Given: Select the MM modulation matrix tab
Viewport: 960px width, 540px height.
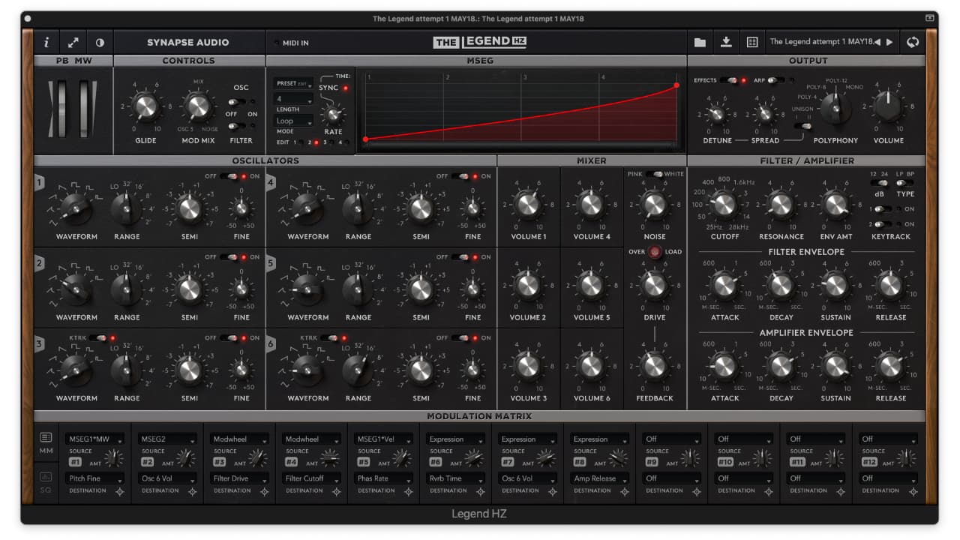Looking at the screenshot, I should point(46,443).
